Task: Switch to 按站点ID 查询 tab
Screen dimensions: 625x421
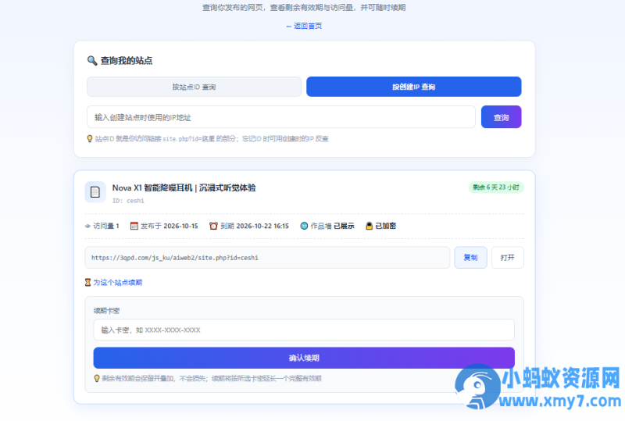Action: pyautogui.click(x=194, y=87)
